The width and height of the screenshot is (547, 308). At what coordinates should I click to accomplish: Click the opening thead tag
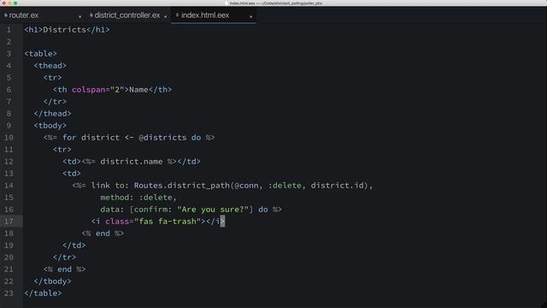[50, 66]
